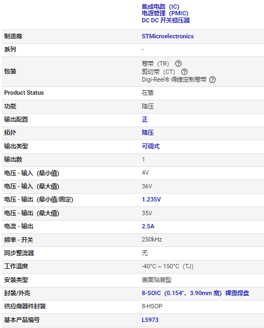The height and width of the screenshot is (328, 264).
Task: Select the 输出配置 row label
Action: point(16,119)
